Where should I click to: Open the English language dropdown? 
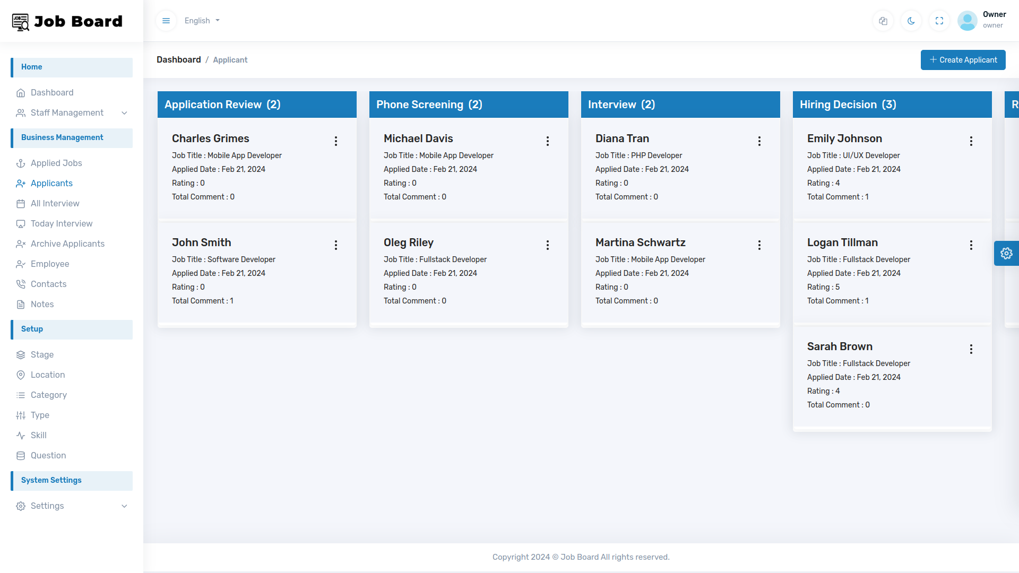[202, 21]
